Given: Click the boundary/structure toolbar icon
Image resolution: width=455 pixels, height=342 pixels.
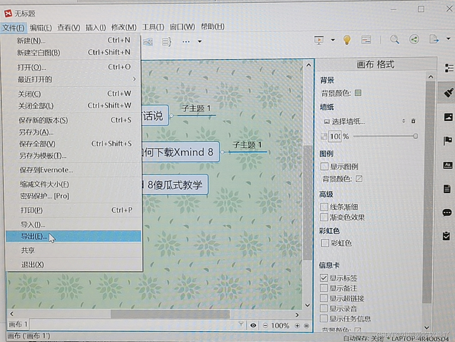Looking at the screenshot, I should pyautogui.click(x=148, y=42).
